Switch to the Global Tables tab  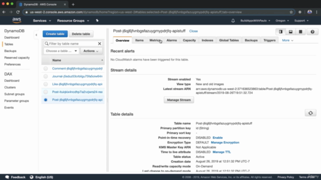(229, 40)
